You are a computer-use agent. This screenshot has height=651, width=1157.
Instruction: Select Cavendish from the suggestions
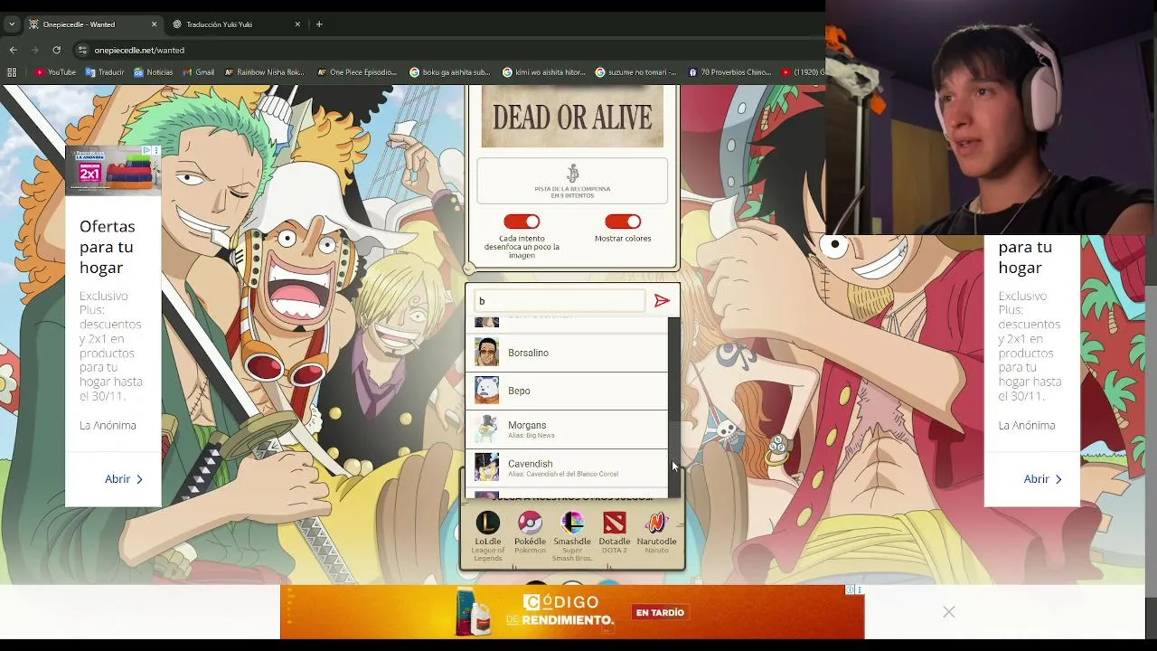567,467
